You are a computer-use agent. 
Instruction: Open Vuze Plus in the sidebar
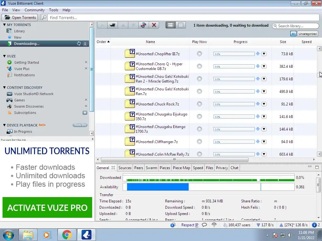[x=22, y=69]
